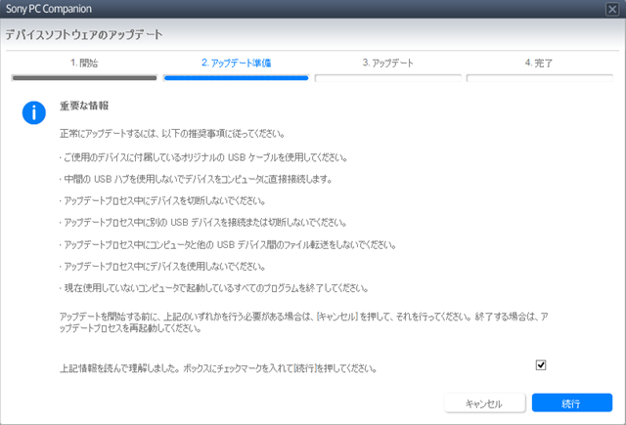The image size is (626, 425).
Task: Click the Sony PC Companion title text
Action: (48, 9)
